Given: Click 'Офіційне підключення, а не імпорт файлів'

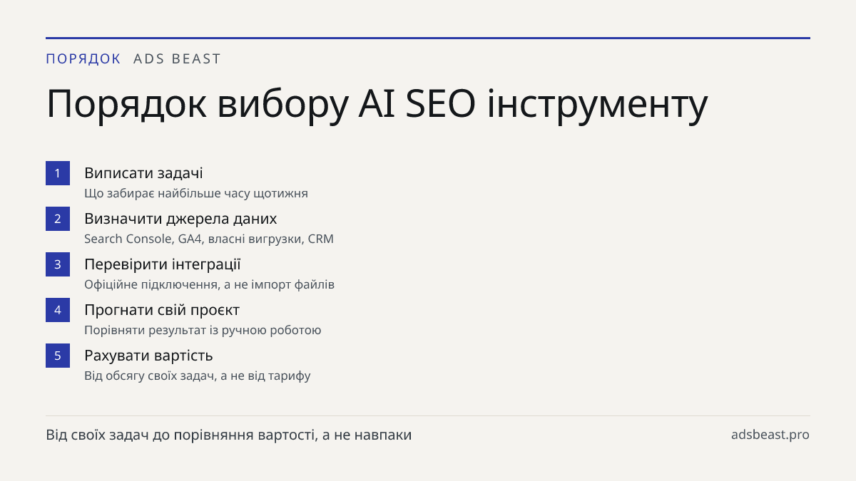Looking at the screenshot, I should (x=209, y=284).
